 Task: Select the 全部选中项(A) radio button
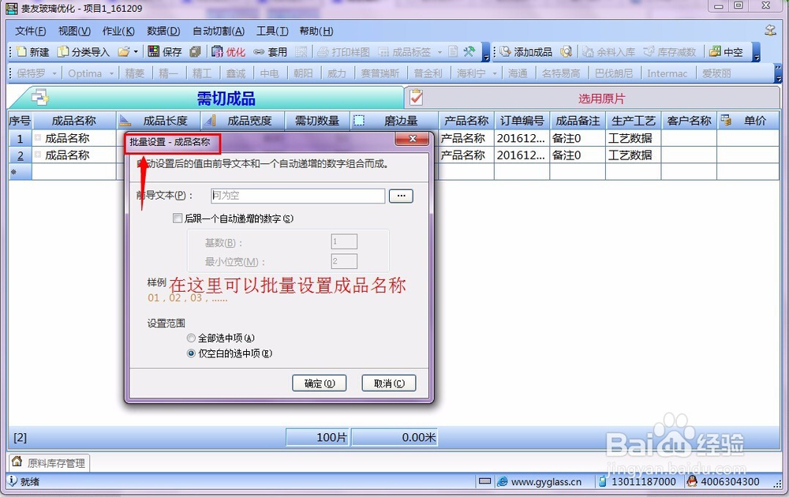tap(191, 338)
